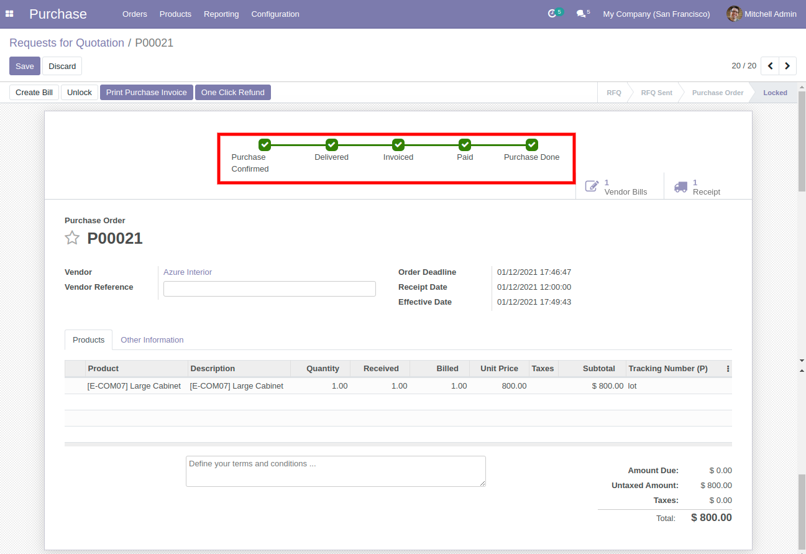This screenshot has width=806, height=554.
Task: Open the activities clock icon
Action: pyautogui.click(x=552, y=14)
